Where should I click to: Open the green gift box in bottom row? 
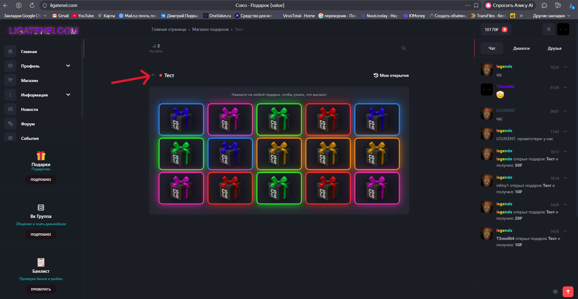pyautogui.click(x=279, y=188)
